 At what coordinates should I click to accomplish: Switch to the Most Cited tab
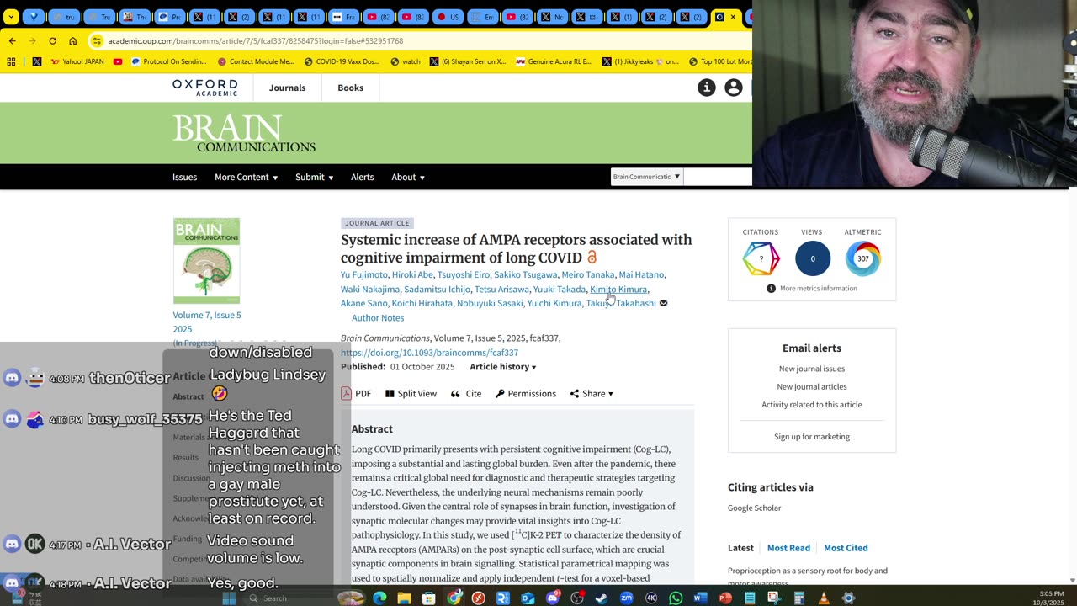pos(846,548)
